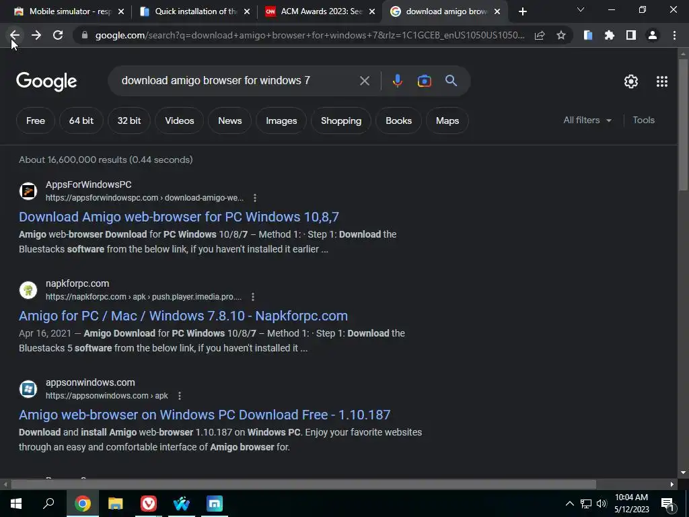This screenshot has height=517, width=689.
Task: Open Vivaldi browser from taskbar
Action: pos(149,504)
